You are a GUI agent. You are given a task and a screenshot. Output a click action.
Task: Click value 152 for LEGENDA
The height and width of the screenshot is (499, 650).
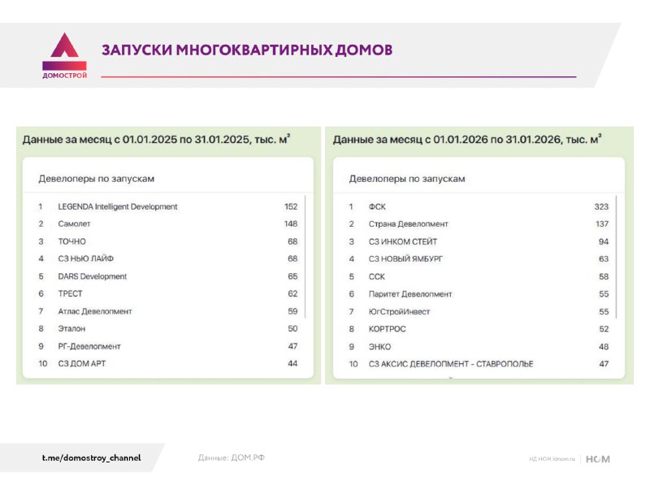[x=291, y=206]
